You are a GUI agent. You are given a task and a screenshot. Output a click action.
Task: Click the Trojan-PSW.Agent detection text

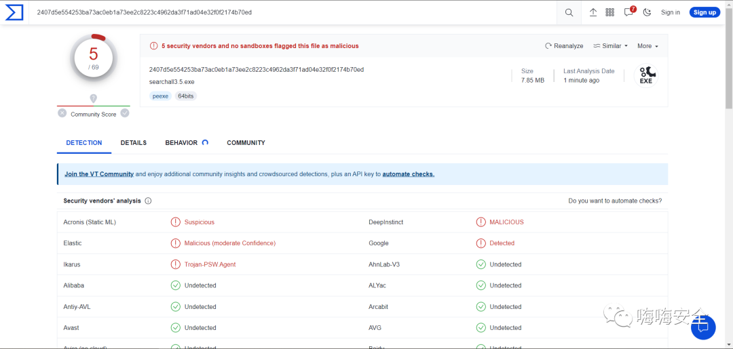click(210, 264)
